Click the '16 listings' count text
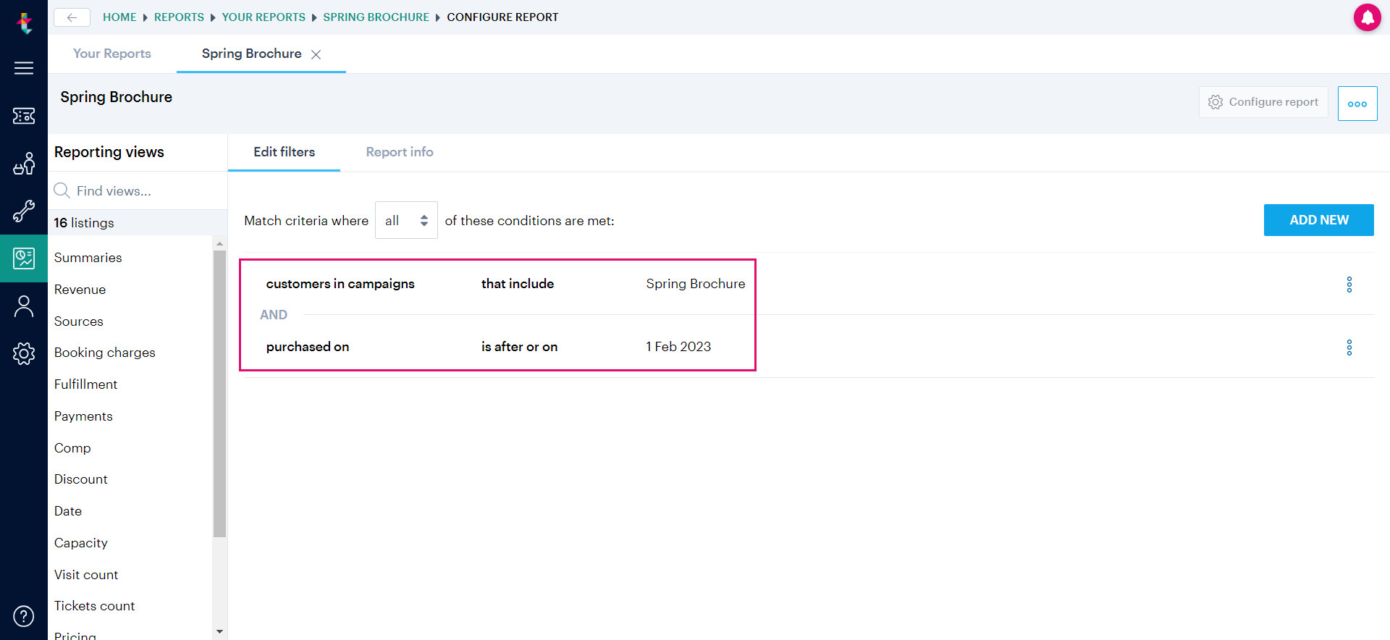The height and width of the screenshot is (640, 1390). (x=84, y=223)
